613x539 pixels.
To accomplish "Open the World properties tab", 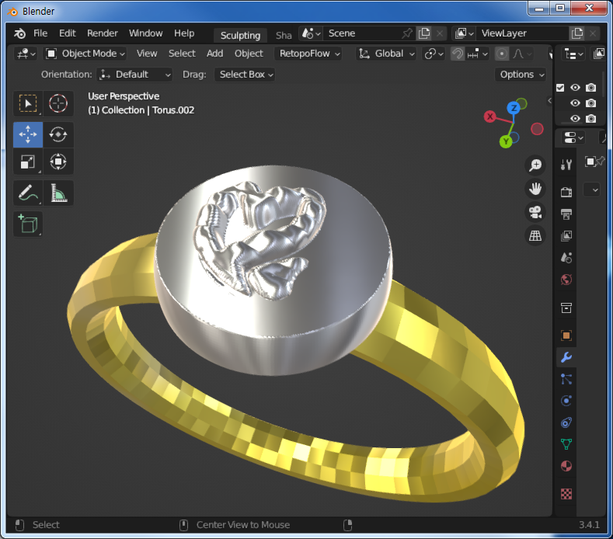I will tap(566, 280).
